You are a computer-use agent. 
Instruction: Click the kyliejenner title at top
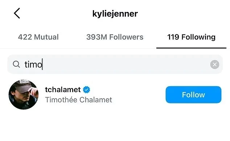(115, 14)
